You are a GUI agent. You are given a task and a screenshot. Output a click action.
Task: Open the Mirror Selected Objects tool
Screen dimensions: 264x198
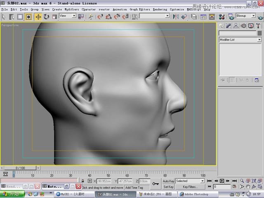(176, 16)
